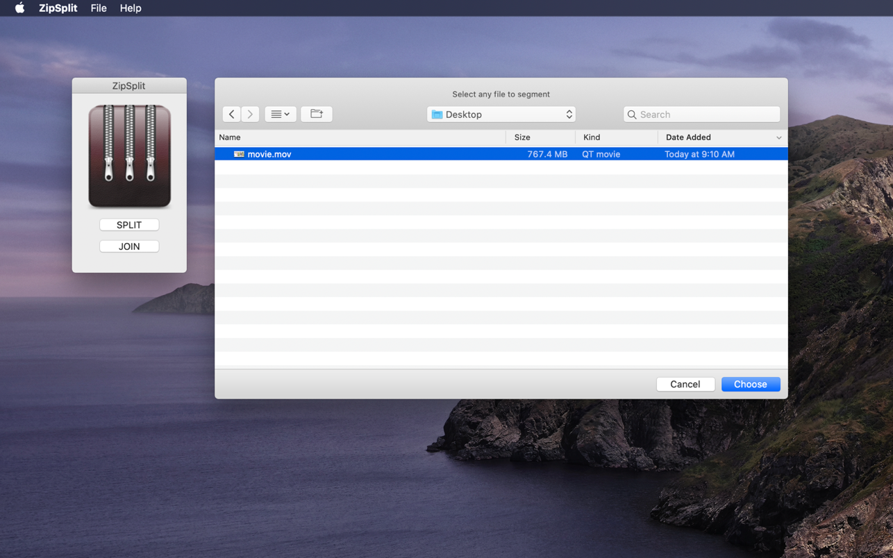Screen dimensions: 893x558
Task: Go back with the left chevron button
Action: (x=232, y=114)
